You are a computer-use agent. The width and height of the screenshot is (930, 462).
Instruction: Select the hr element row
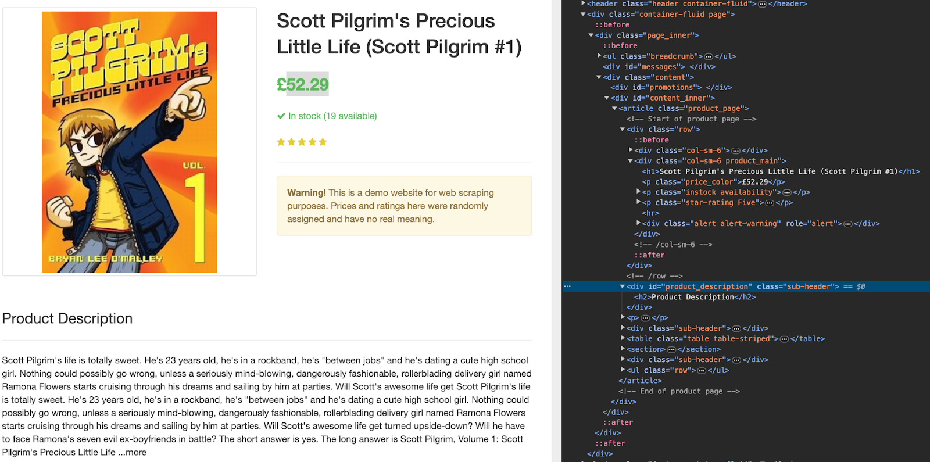tap(650, 213)
